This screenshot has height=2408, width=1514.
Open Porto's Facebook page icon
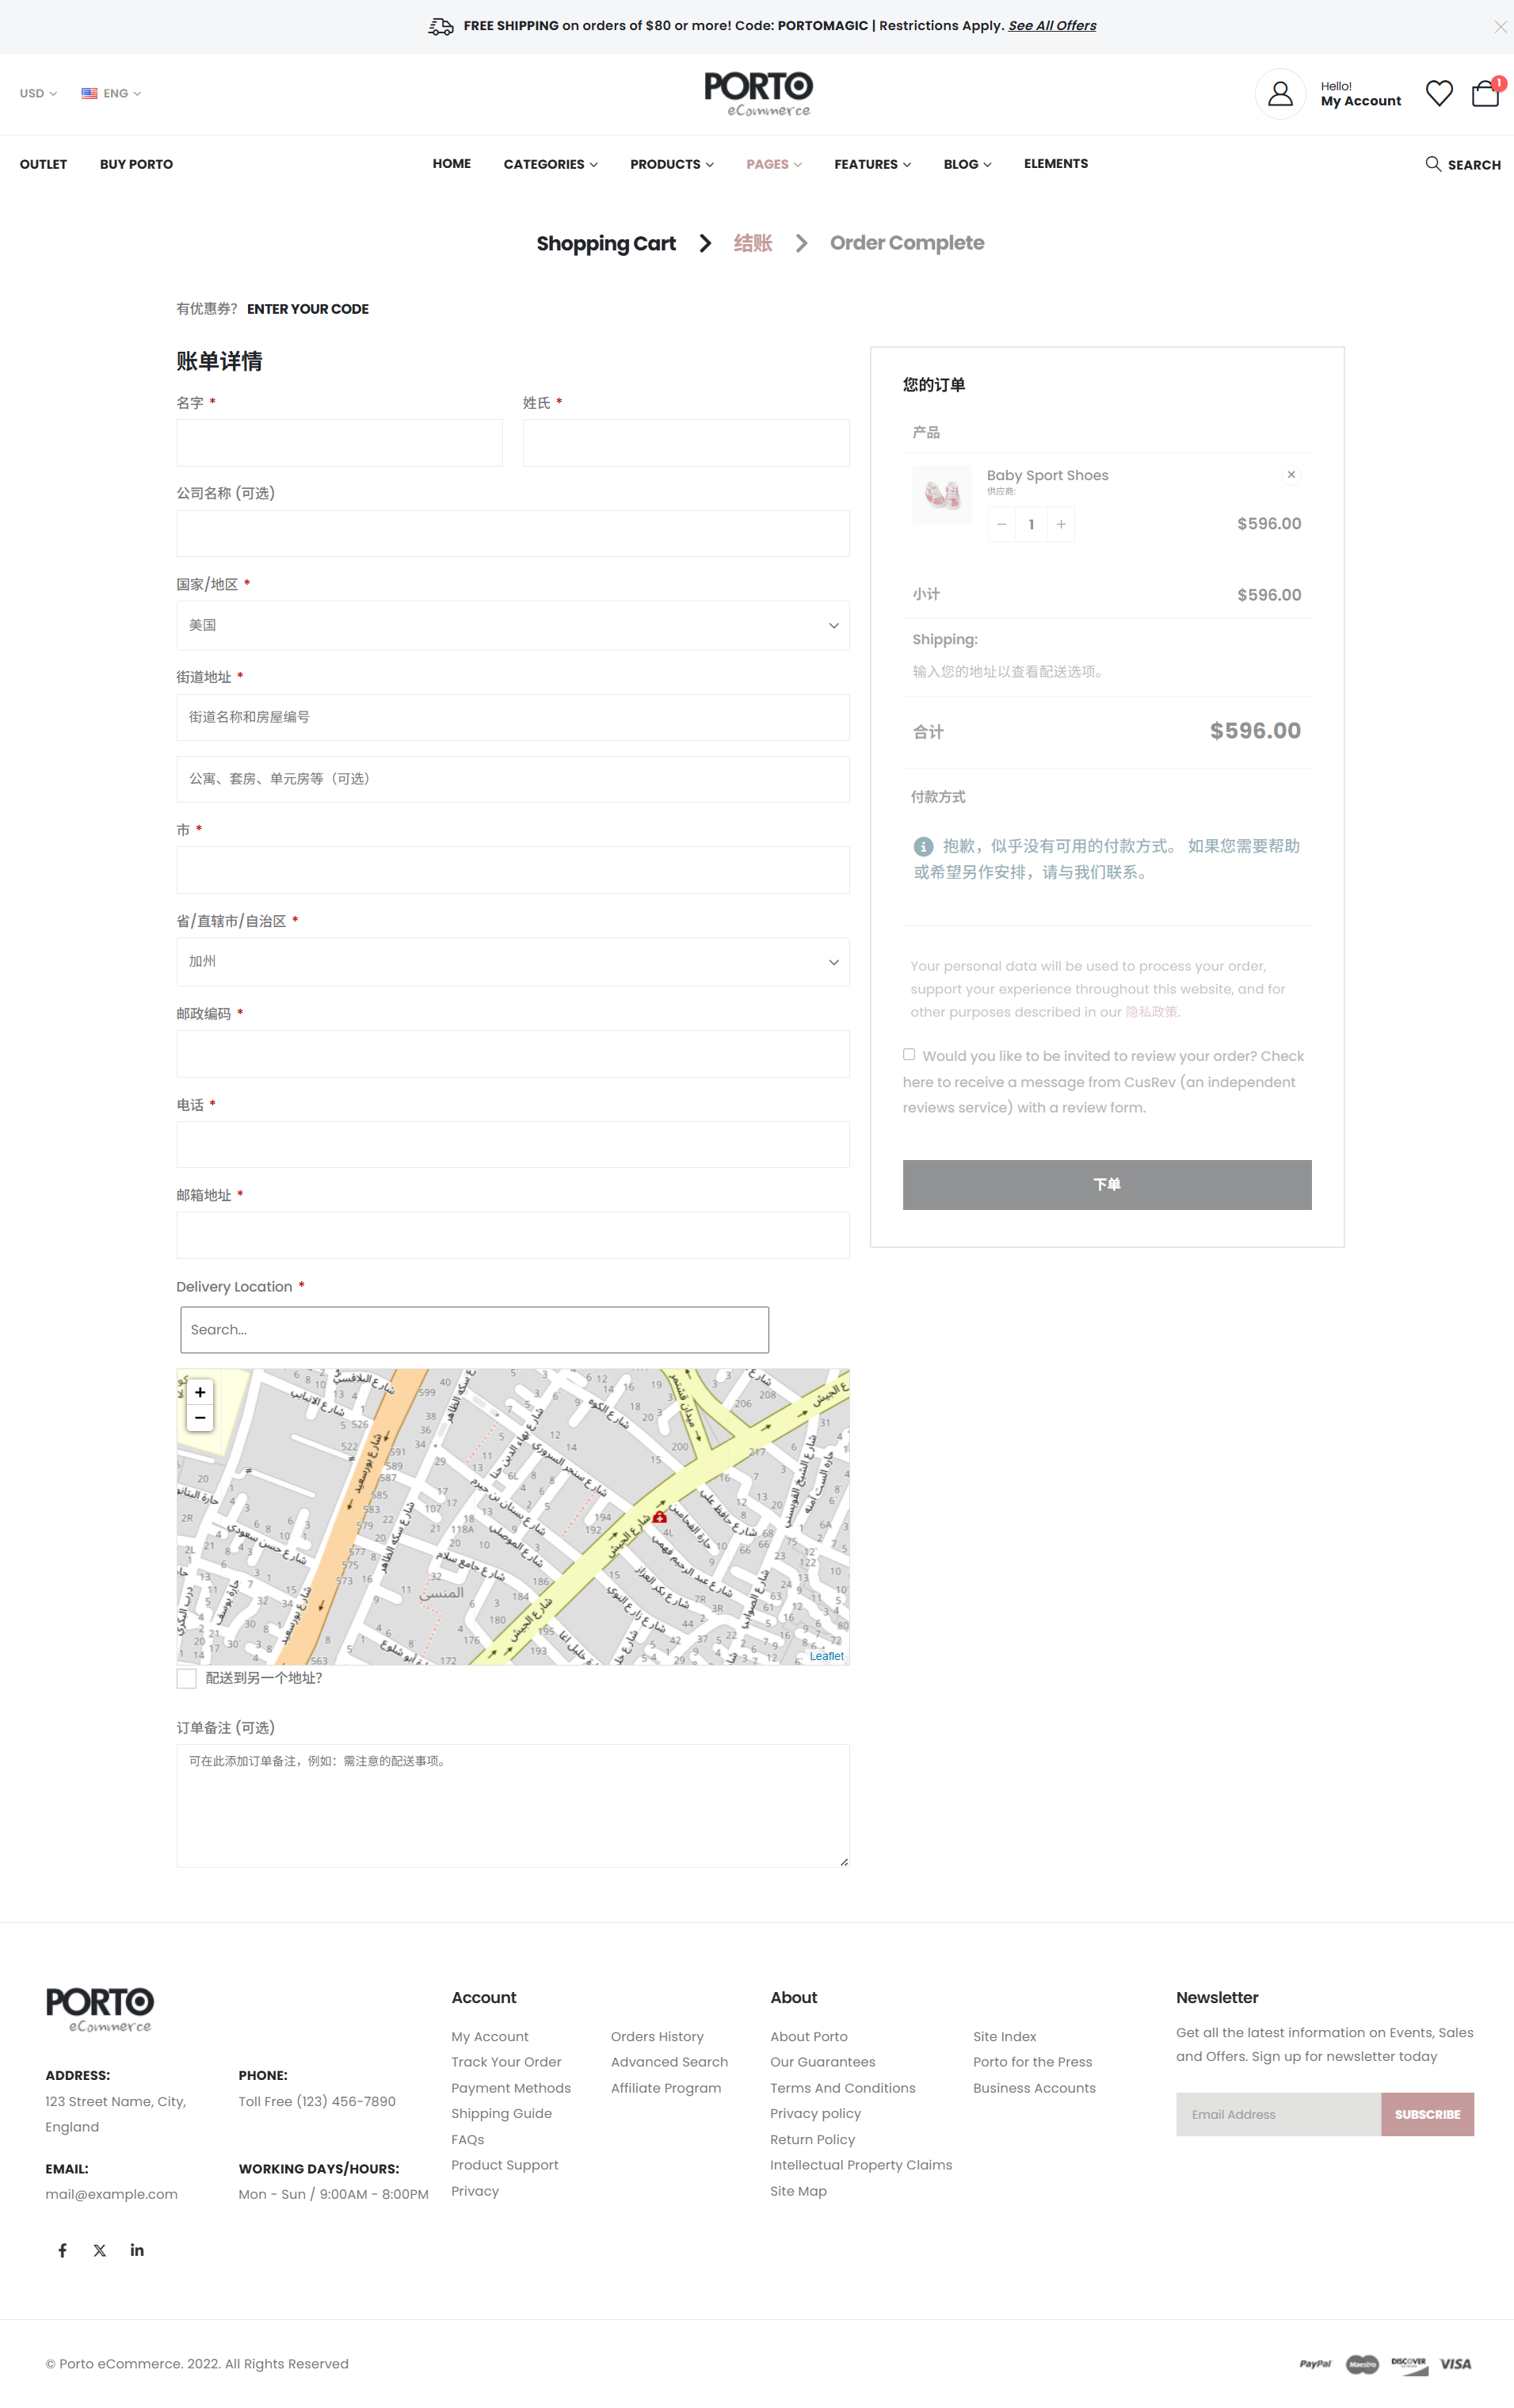(62, 2250)
